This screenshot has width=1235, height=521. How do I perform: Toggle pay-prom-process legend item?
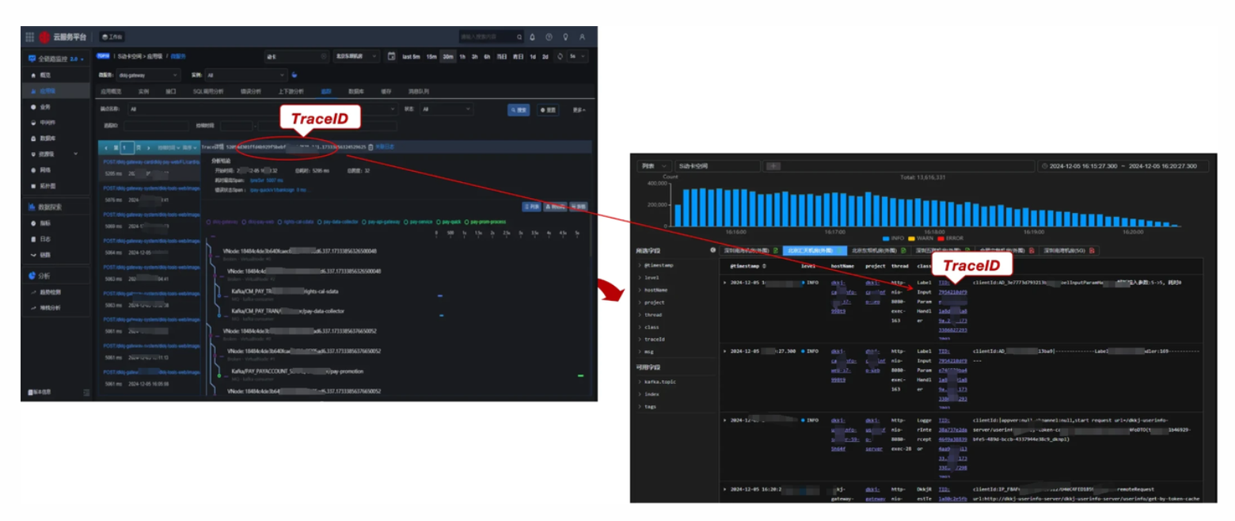tap(485, 222)
